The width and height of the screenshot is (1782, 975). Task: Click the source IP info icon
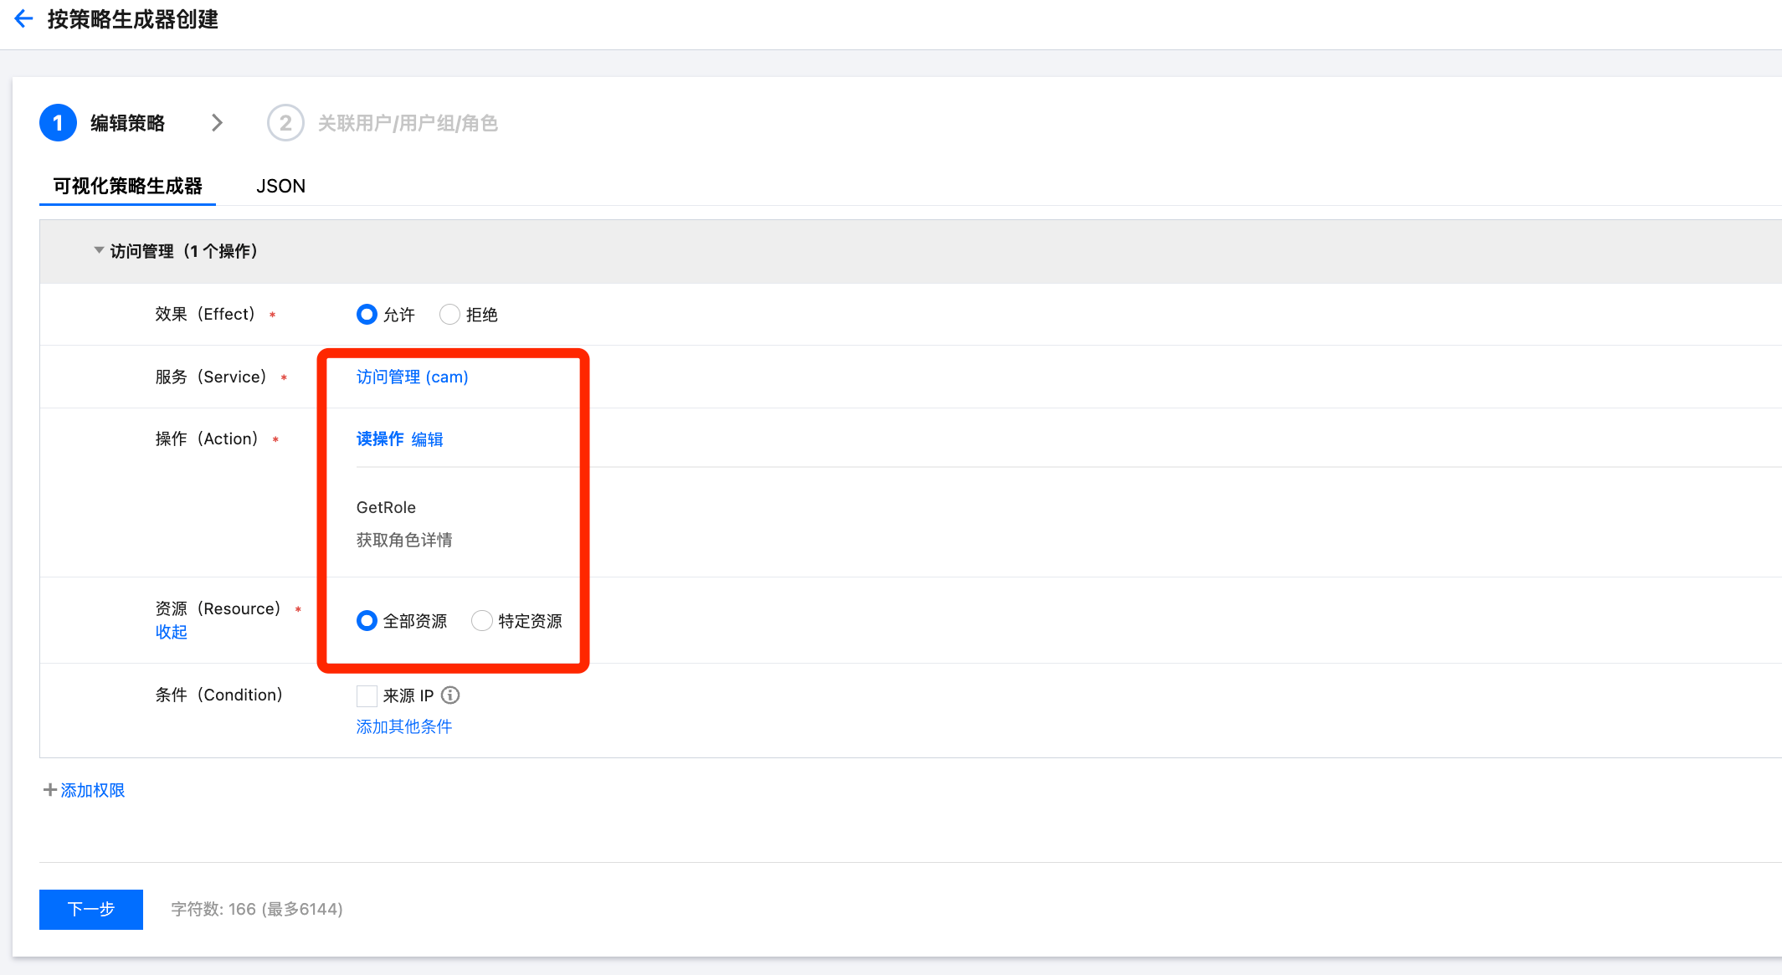click(x=450, y=695)
